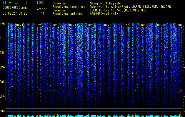Click the A504HB(yagi 4el) antenna text
Viewport: 185px width, 117px height.
click(x=104, y=14)
